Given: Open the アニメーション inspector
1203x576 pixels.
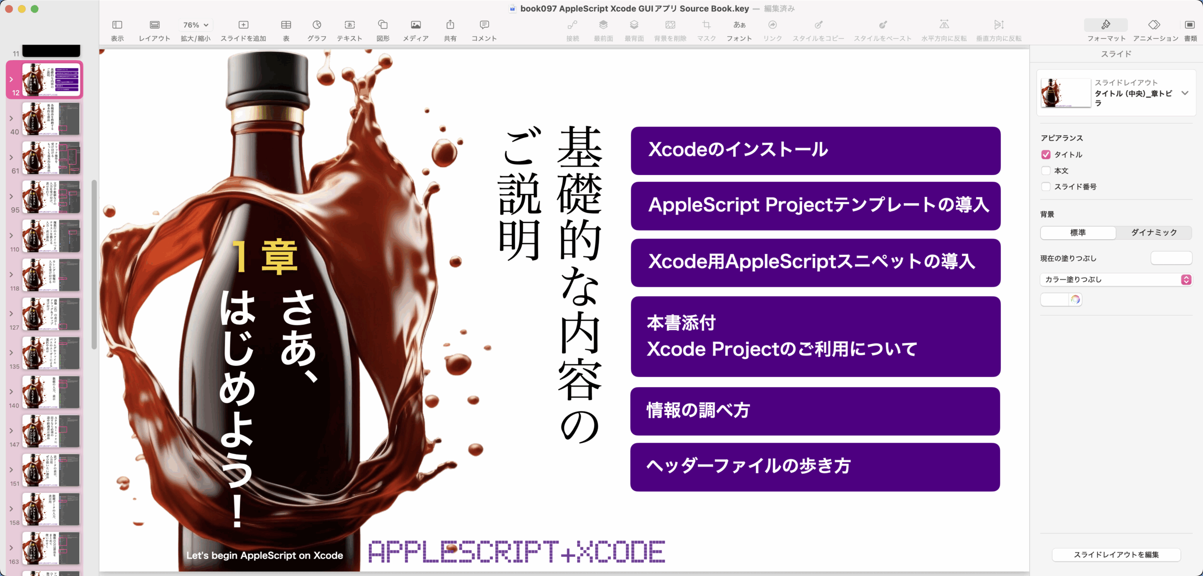Looking at the screenshot, I should [1155, 25].
